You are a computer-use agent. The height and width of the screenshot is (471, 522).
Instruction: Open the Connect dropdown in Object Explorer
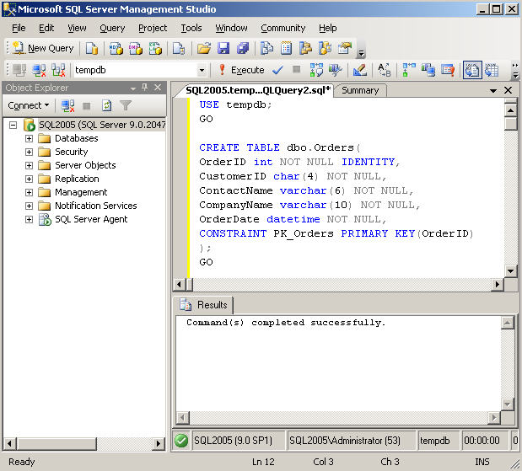pos(29,106)
